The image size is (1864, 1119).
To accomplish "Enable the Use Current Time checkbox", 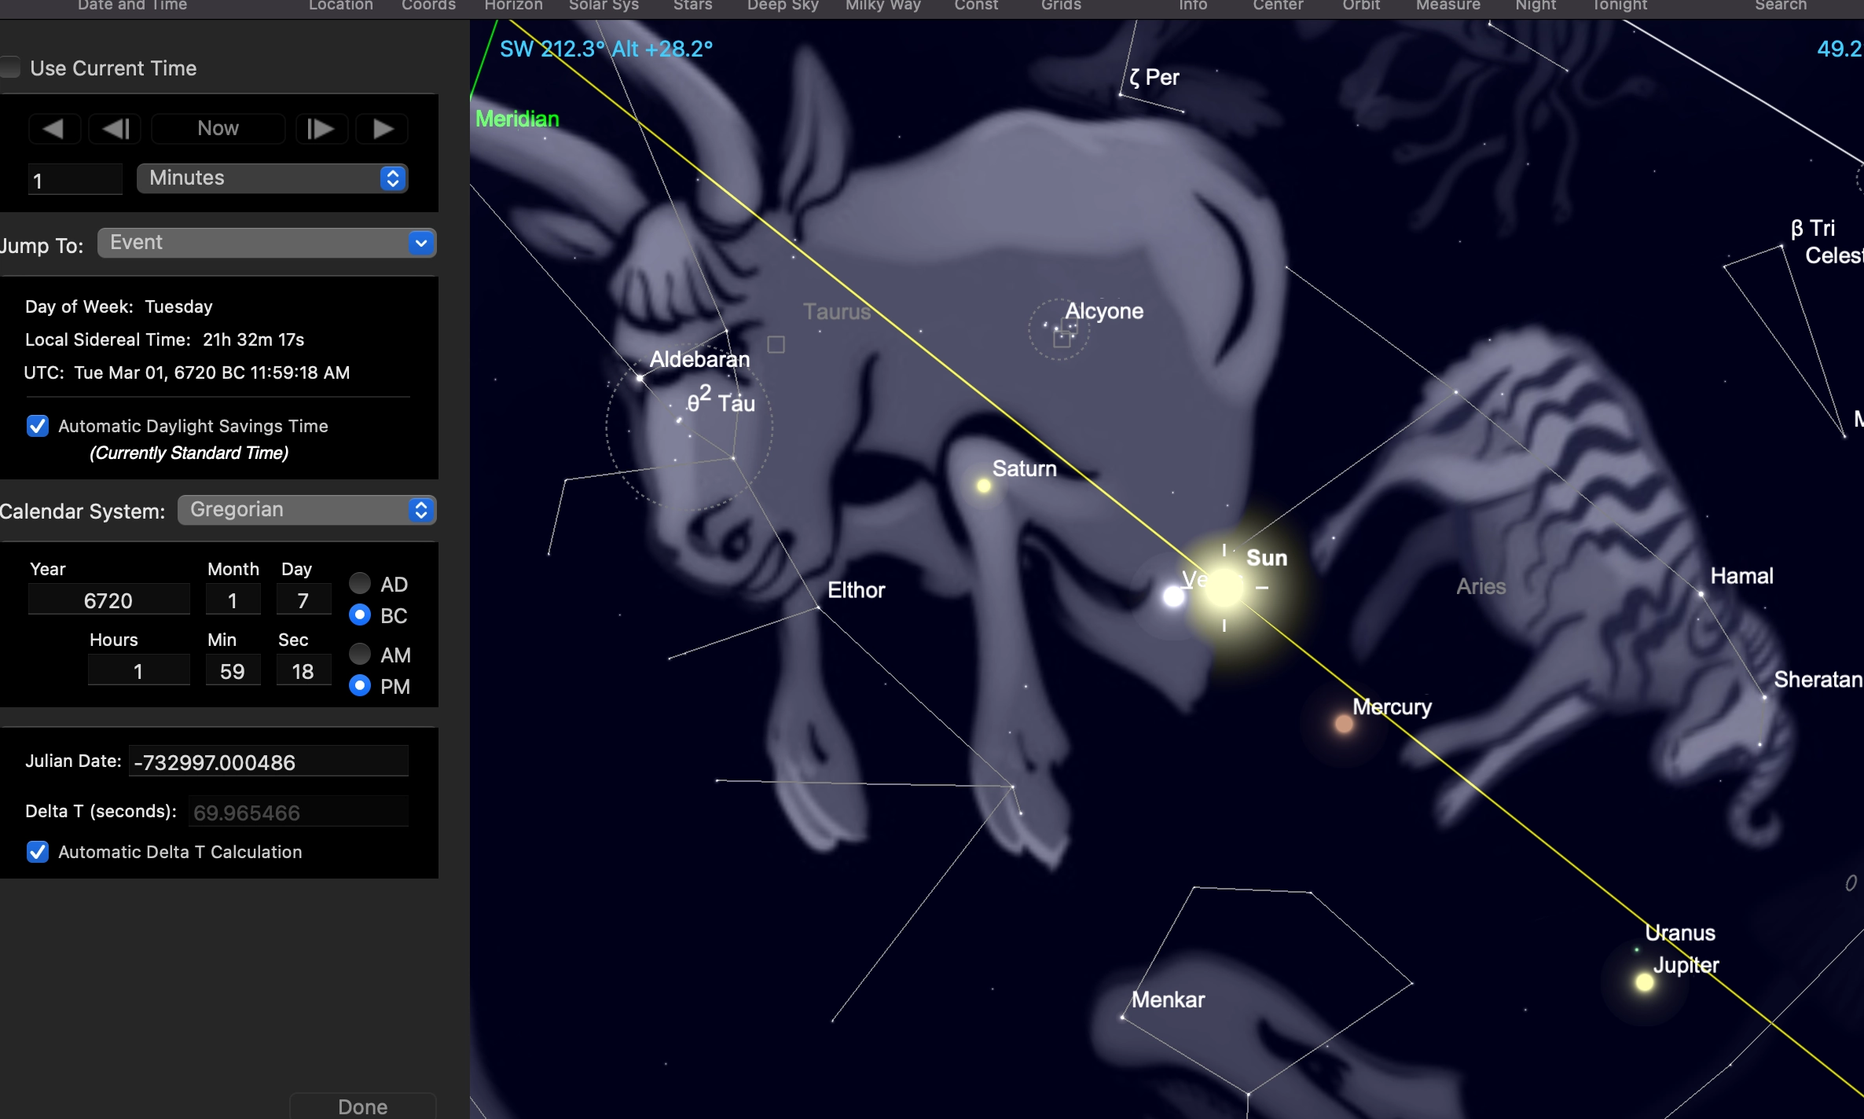I will point(11,68).
